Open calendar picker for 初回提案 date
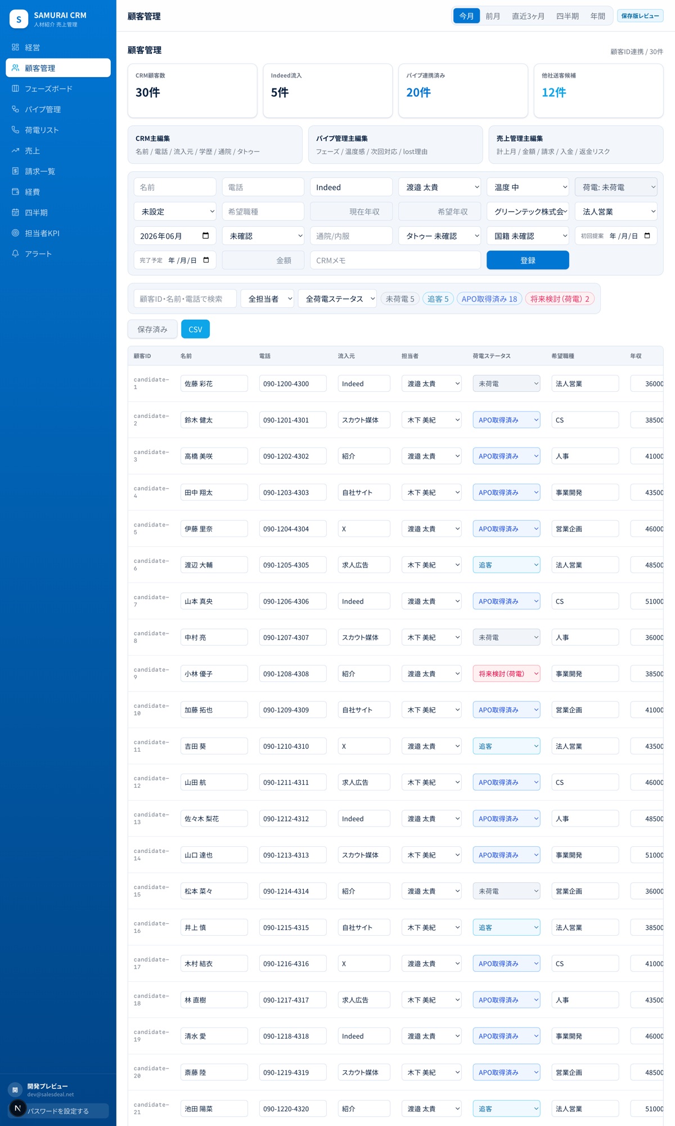The height and width of the screenshot is (1126, 675). point(647,236)
